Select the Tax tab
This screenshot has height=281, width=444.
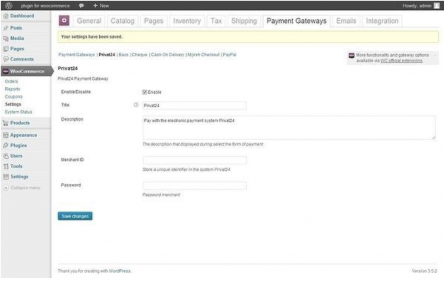[216, 21]
